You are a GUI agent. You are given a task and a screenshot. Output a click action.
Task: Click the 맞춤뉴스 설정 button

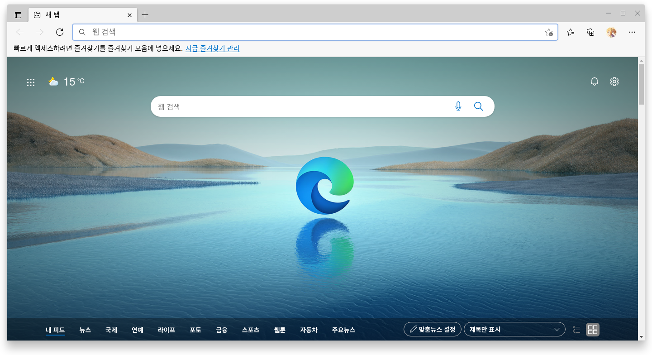432,330
